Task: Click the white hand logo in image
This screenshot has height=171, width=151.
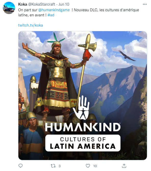Action: 81,107
